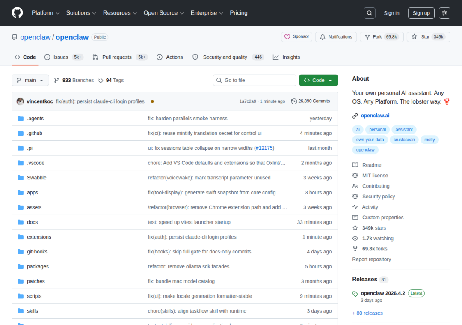Open the command palette icon top right
This screenshot has height=325, width=462.
(x=444, y=13)
